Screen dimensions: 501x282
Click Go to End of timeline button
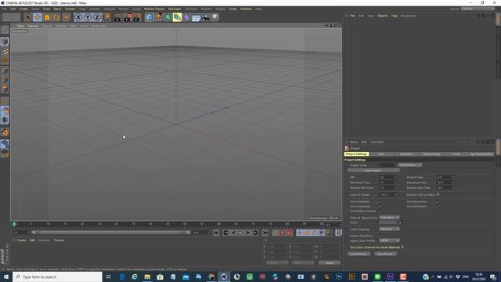pyautogui.click(x=265, y=233)
